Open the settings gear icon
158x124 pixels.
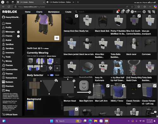coord(144,12)
